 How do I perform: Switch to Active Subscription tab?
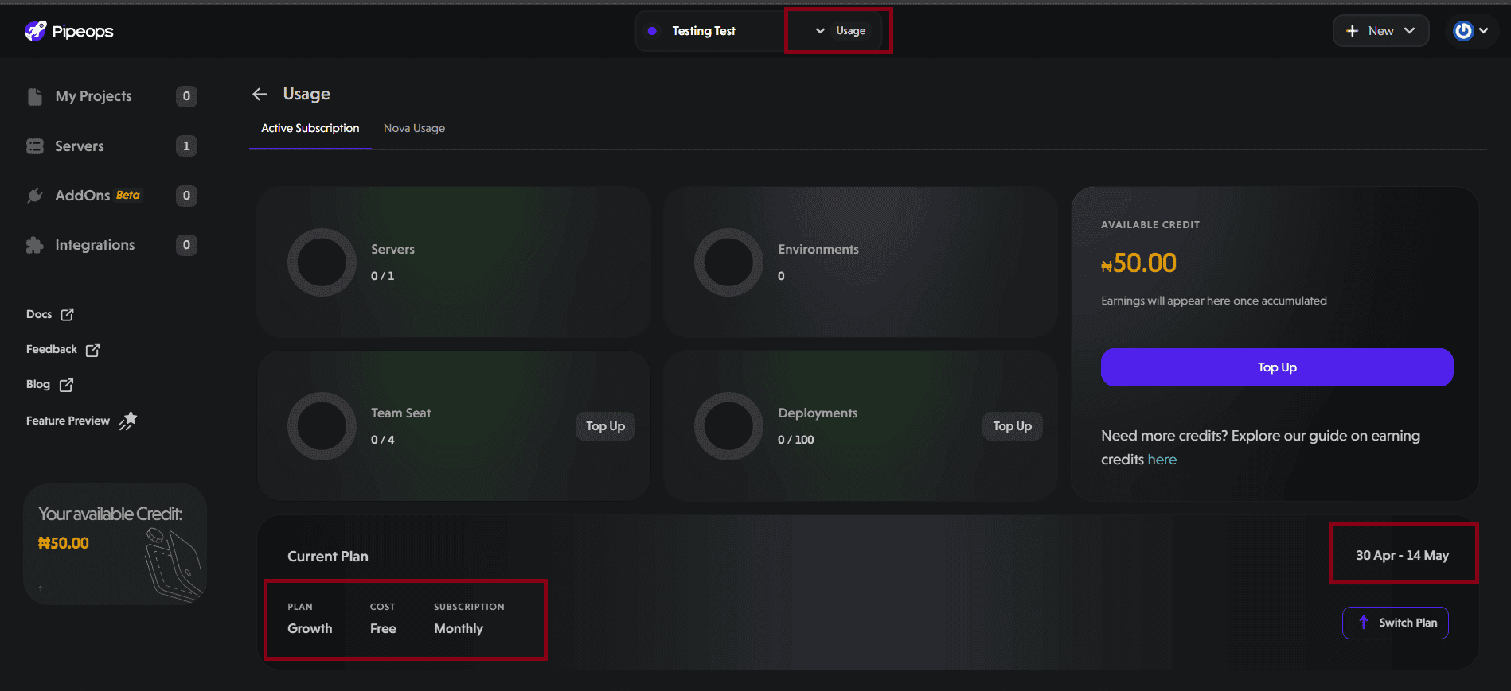pyautogui.click(x=310, y=128)
